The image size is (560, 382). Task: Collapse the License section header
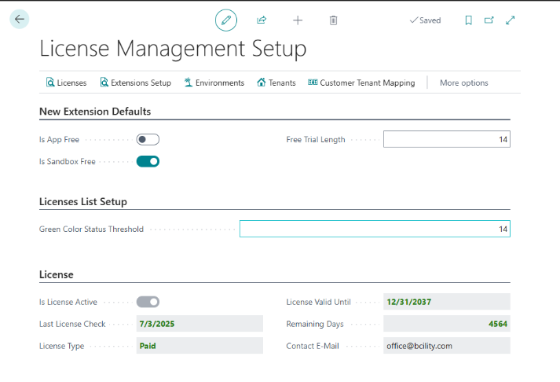(57, 275)
